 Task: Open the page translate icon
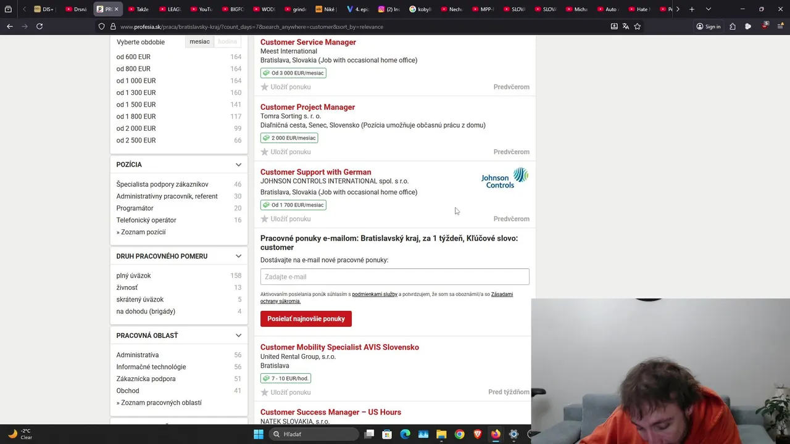pos(626,27)
